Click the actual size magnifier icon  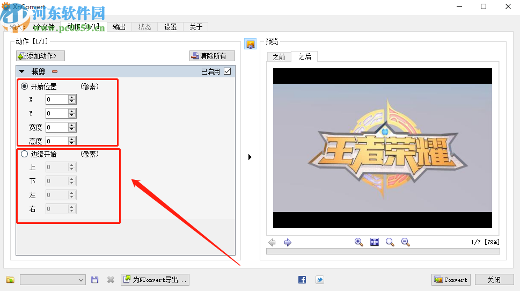(390, 242)
